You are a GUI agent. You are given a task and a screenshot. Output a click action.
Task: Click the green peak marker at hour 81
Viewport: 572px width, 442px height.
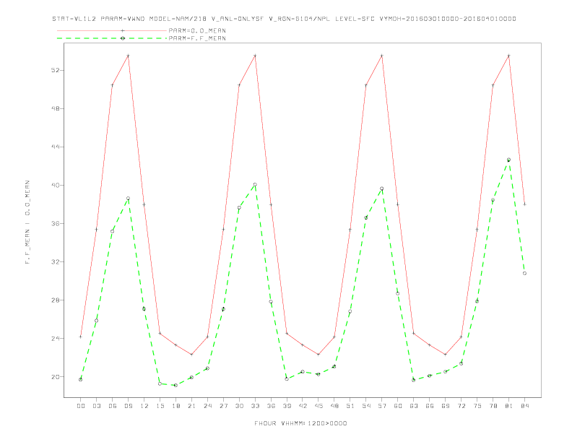508,160
